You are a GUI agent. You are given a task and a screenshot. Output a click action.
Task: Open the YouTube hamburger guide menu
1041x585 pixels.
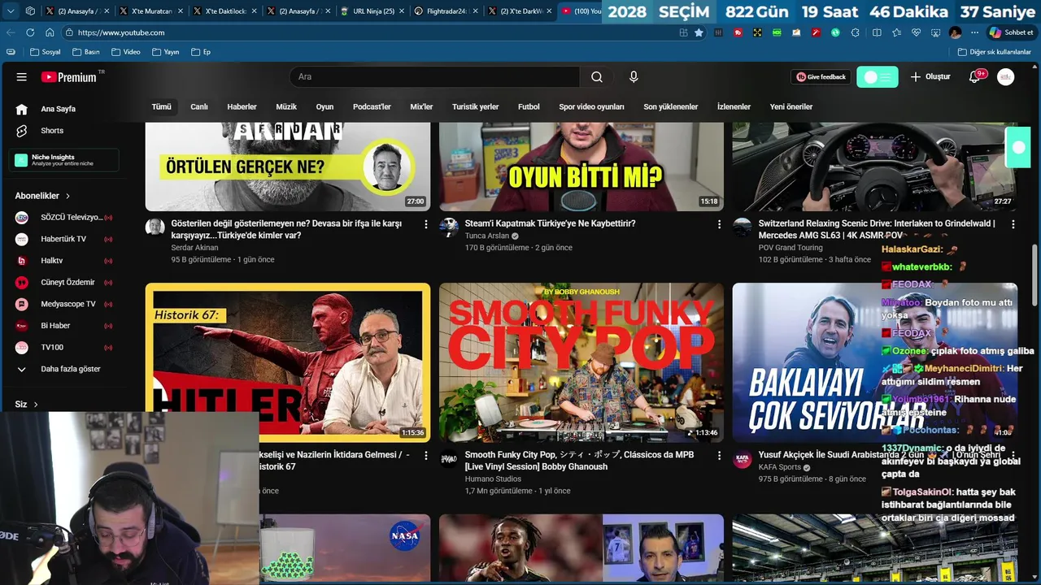click(x=22, y=77)
